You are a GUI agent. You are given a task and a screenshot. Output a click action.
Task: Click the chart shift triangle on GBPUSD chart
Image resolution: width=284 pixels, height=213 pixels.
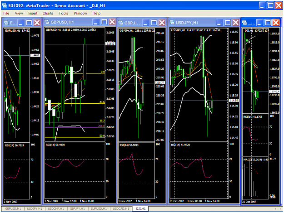[93, 29]
